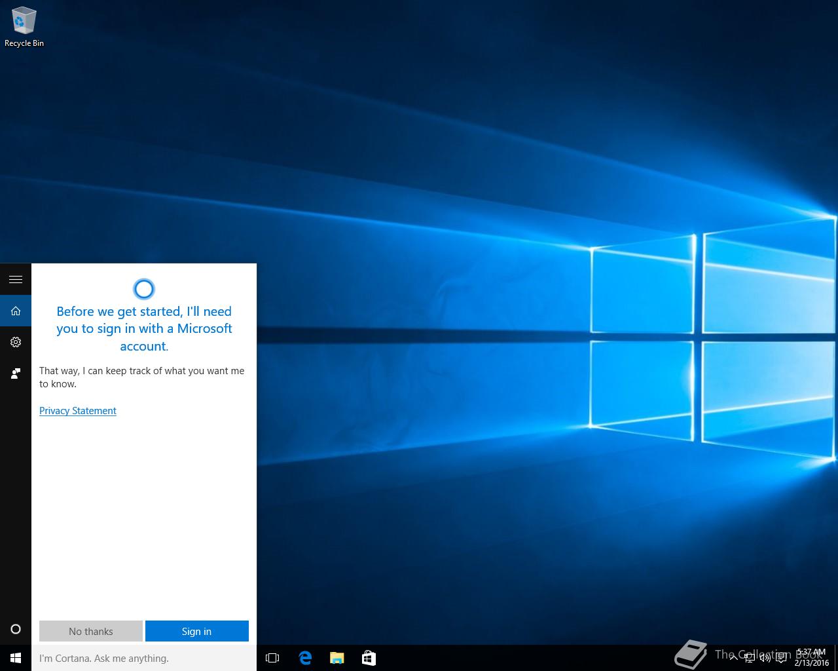Screen dimensions: 838x671
Task: Open the Action Center notifications
Action: click(781, 658)
